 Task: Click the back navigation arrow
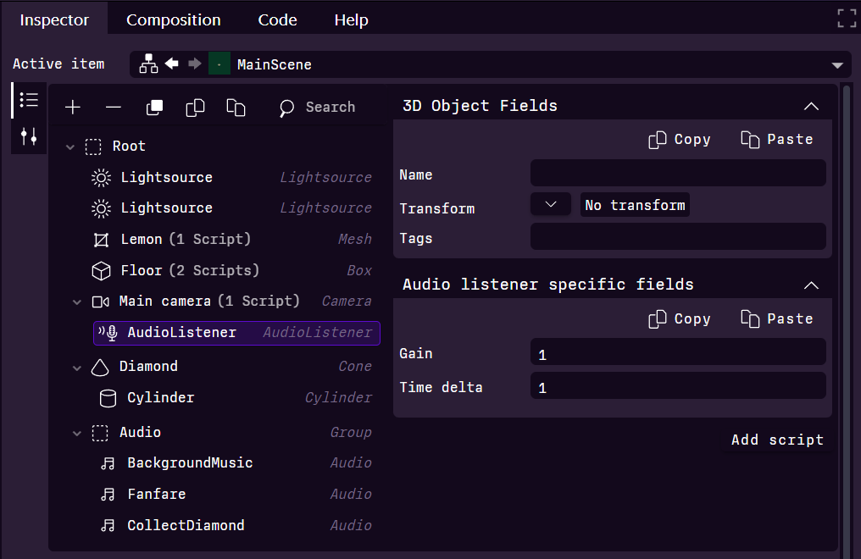170,64
